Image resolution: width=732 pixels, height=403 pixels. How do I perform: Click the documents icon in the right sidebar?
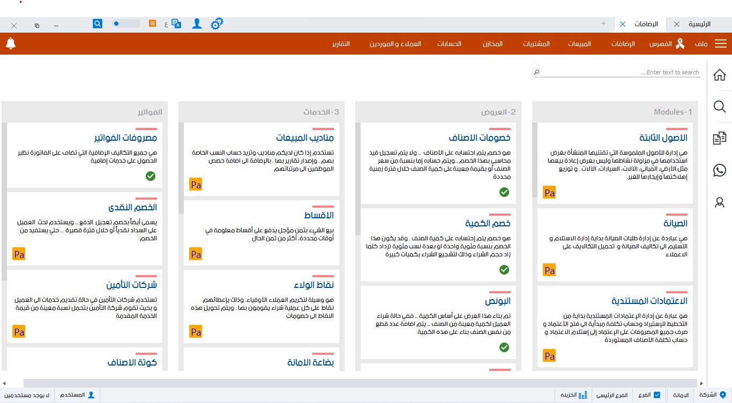[x=719, y=138]
